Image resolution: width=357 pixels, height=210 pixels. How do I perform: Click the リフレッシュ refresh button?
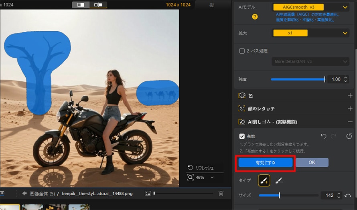point(200,168)
